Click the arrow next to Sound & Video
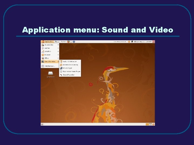This screenshot has height=145, width=194. 58,61
